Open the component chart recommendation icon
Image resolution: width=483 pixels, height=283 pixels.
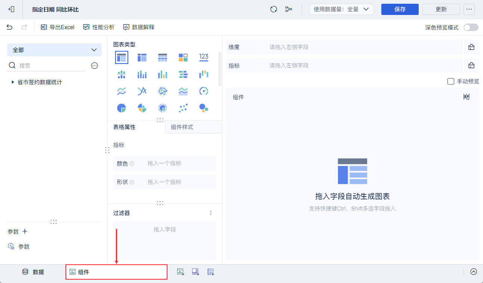coord(467,97)
